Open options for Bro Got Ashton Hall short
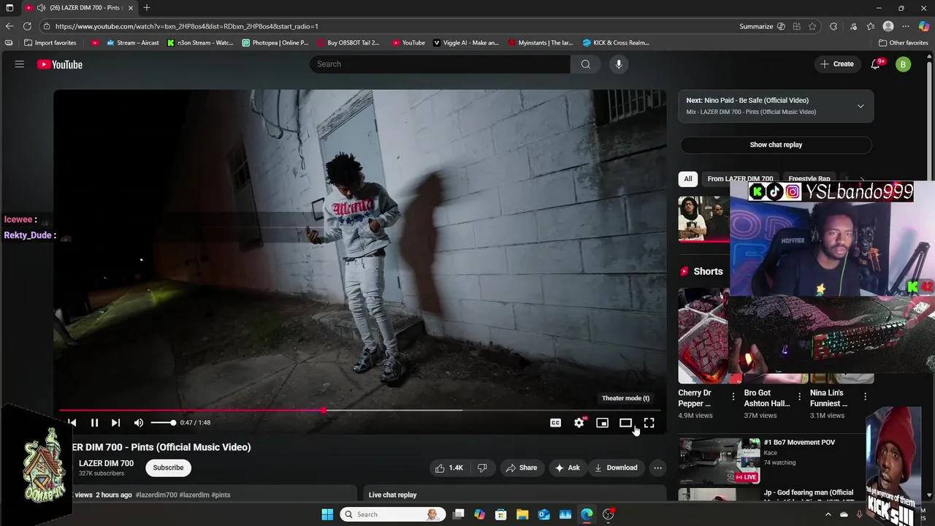Screen dimensions: 935x526 click(799, 397)
